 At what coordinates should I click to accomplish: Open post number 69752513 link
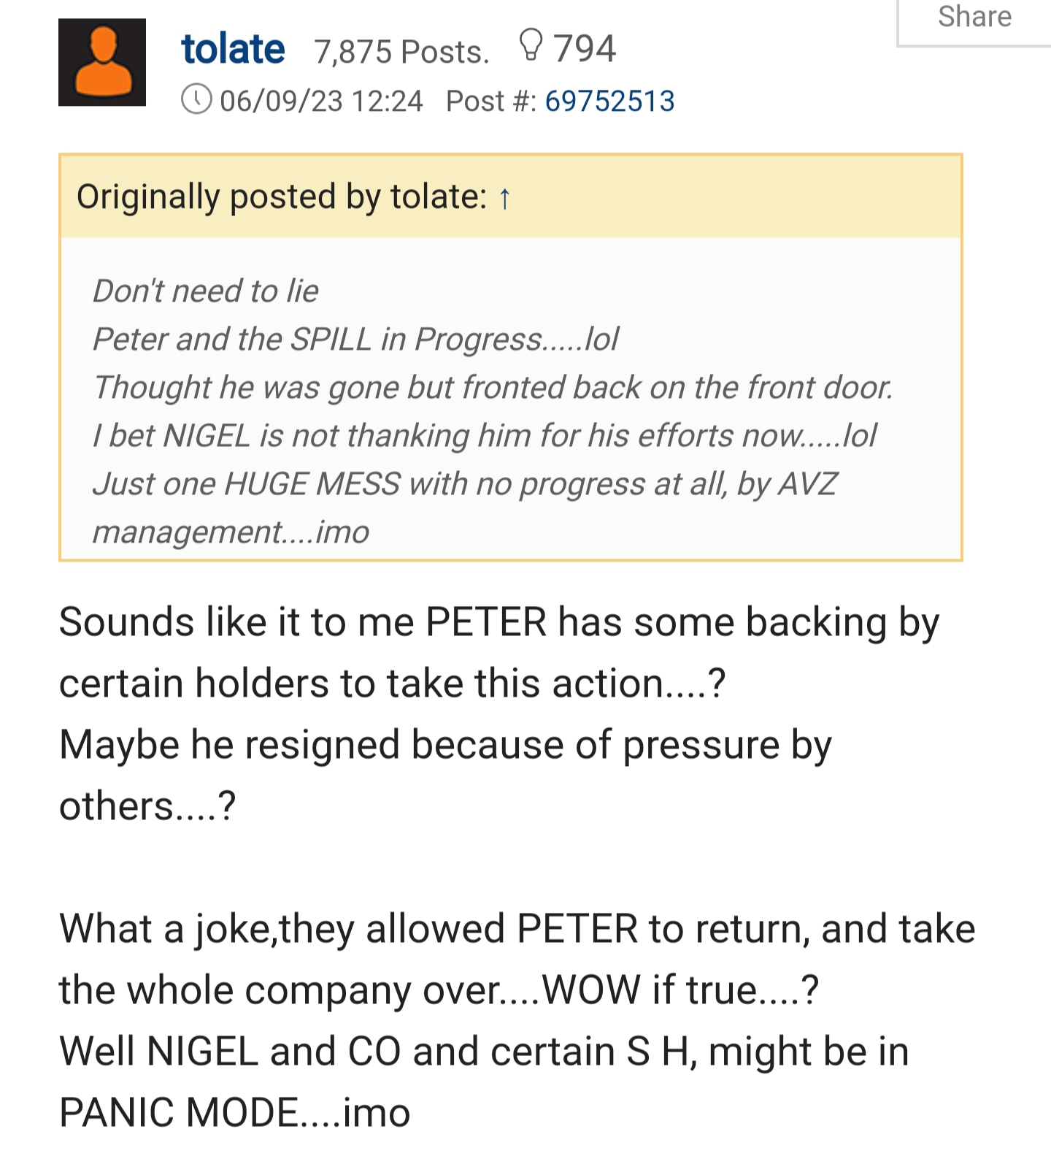pyautogui.click(x=609, y=101)
